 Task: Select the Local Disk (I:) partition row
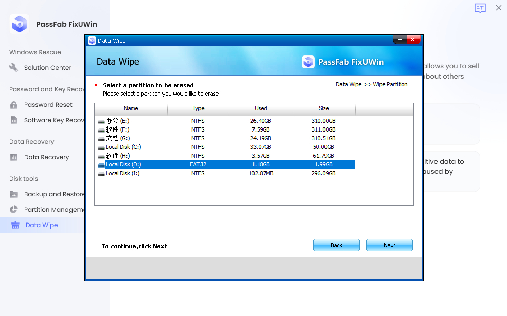[122, 173]
